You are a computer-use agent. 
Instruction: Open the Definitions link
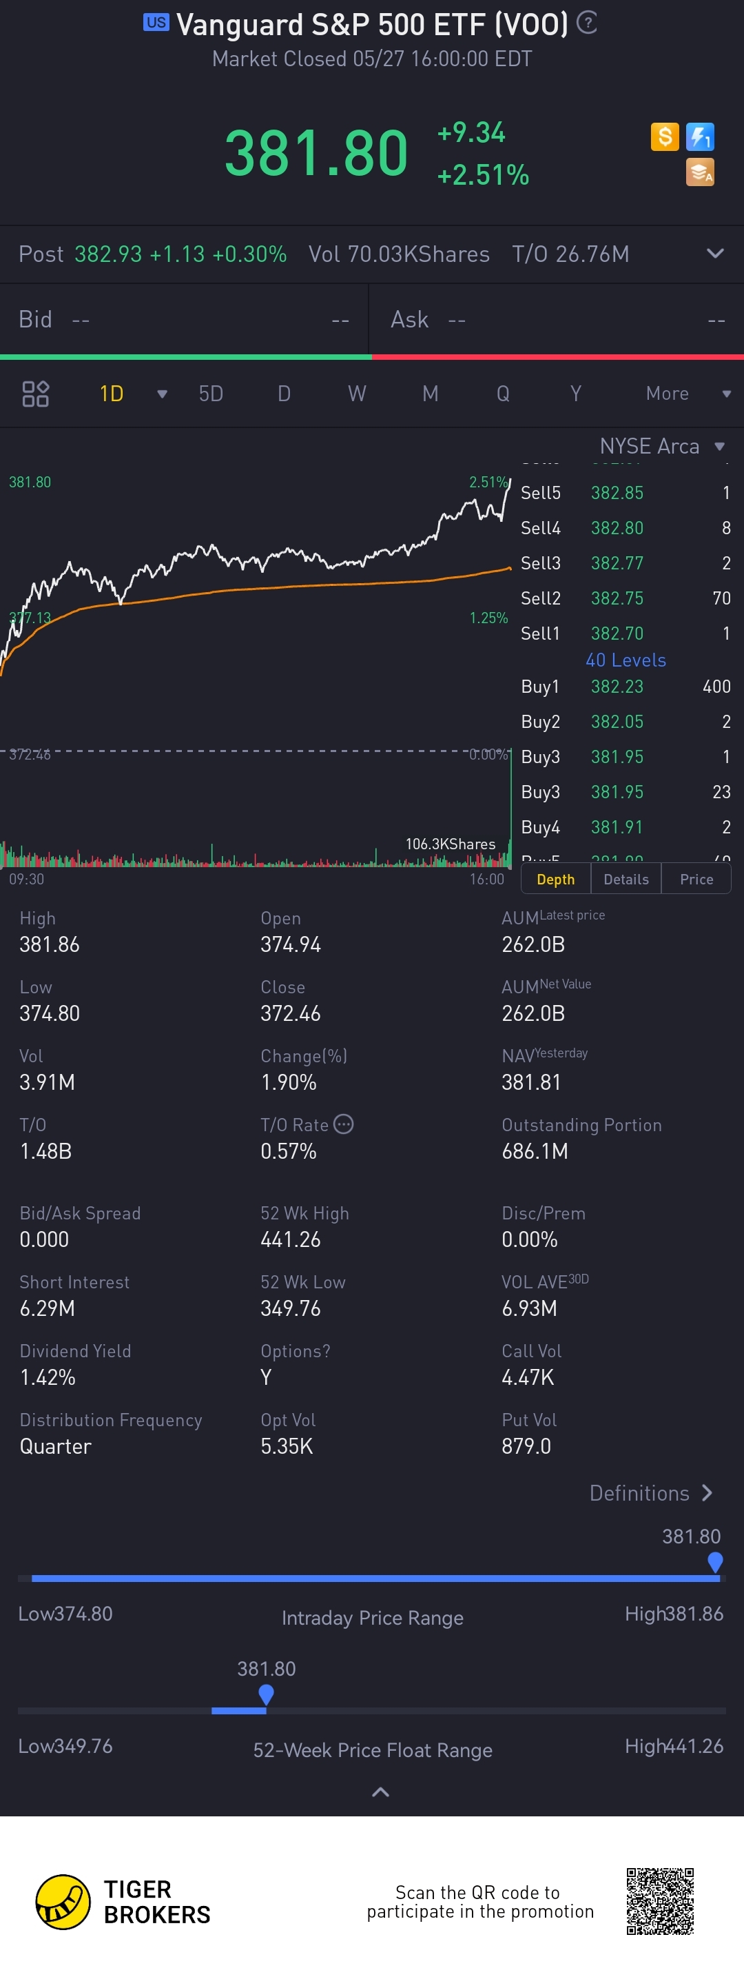click(652, 1492)
